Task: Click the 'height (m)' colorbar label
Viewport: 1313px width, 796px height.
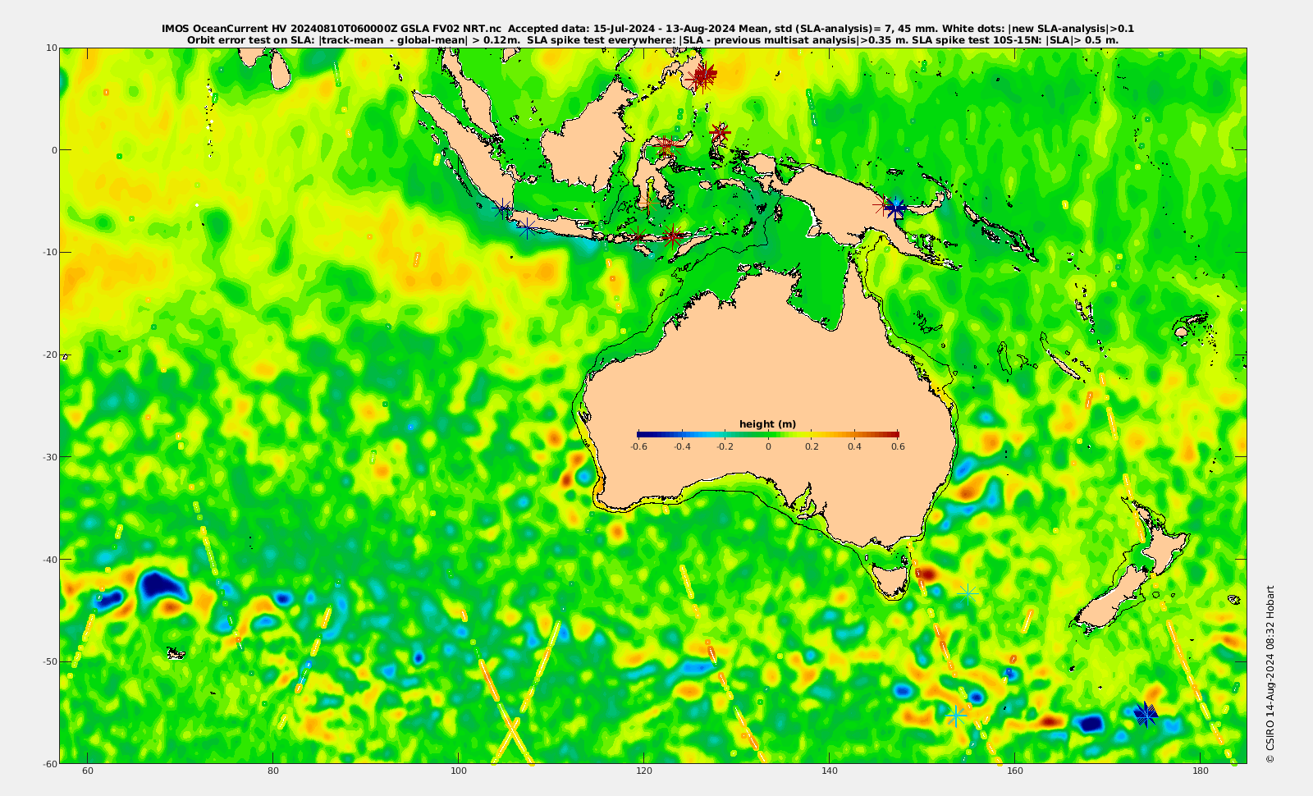Action: pos(767,424)
